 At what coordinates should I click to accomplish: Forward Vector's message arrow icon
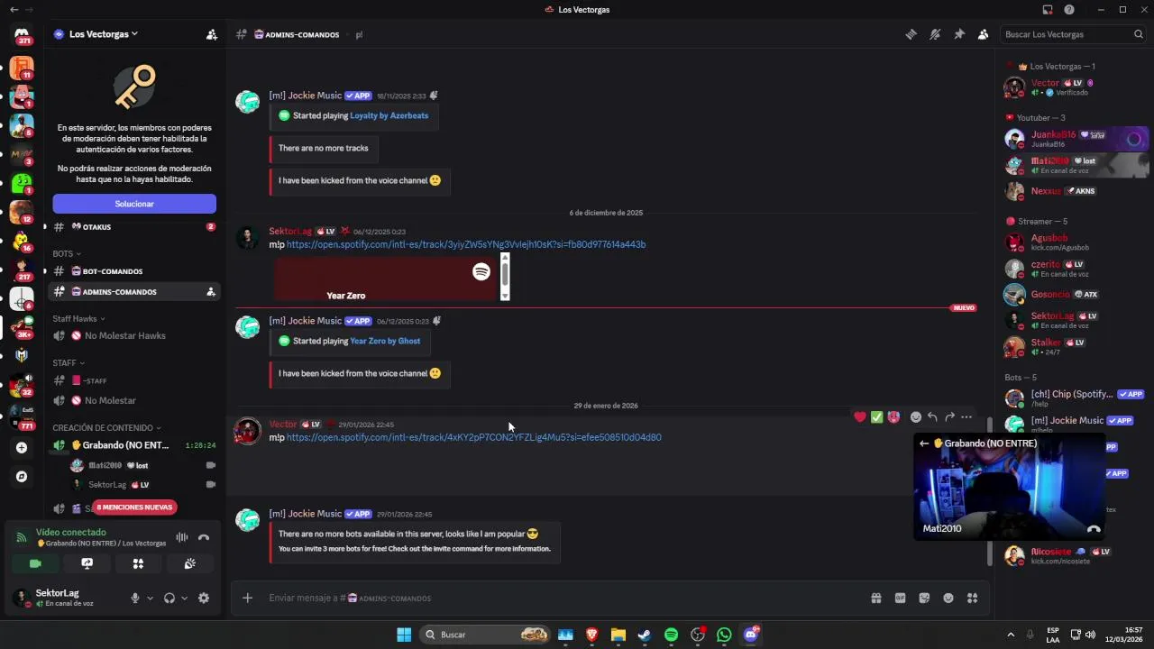tap(949, 416)
